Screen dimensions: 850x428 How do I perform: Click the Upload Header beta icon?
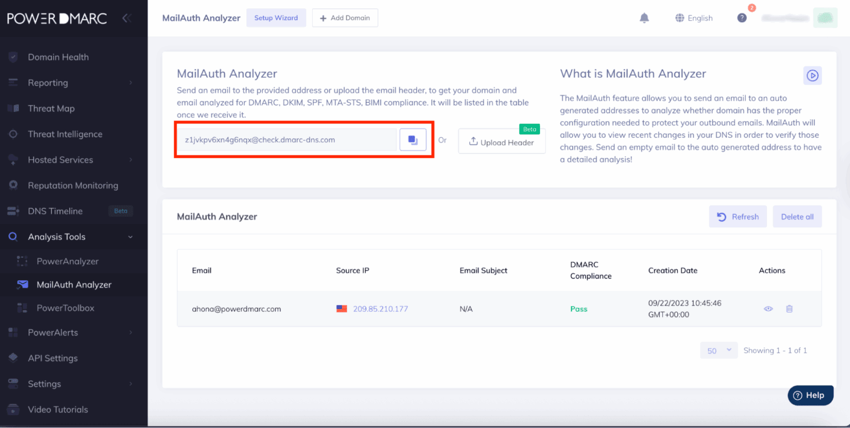point(474,142)
